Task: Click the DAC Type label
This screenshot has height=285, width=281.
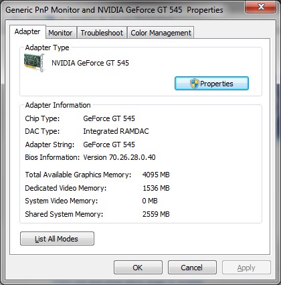Action: [x=42, y=131]
